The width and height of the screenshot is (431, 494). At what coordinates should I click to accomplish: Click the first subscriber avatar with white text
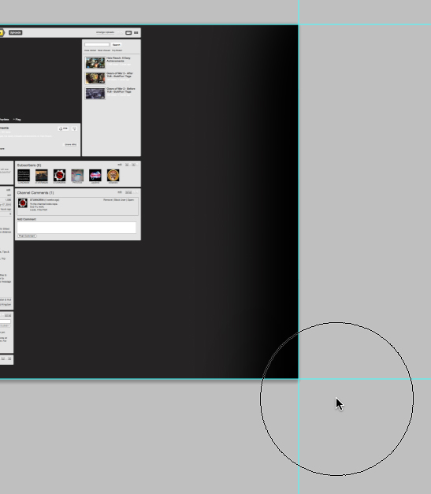(x=24, y=175)
